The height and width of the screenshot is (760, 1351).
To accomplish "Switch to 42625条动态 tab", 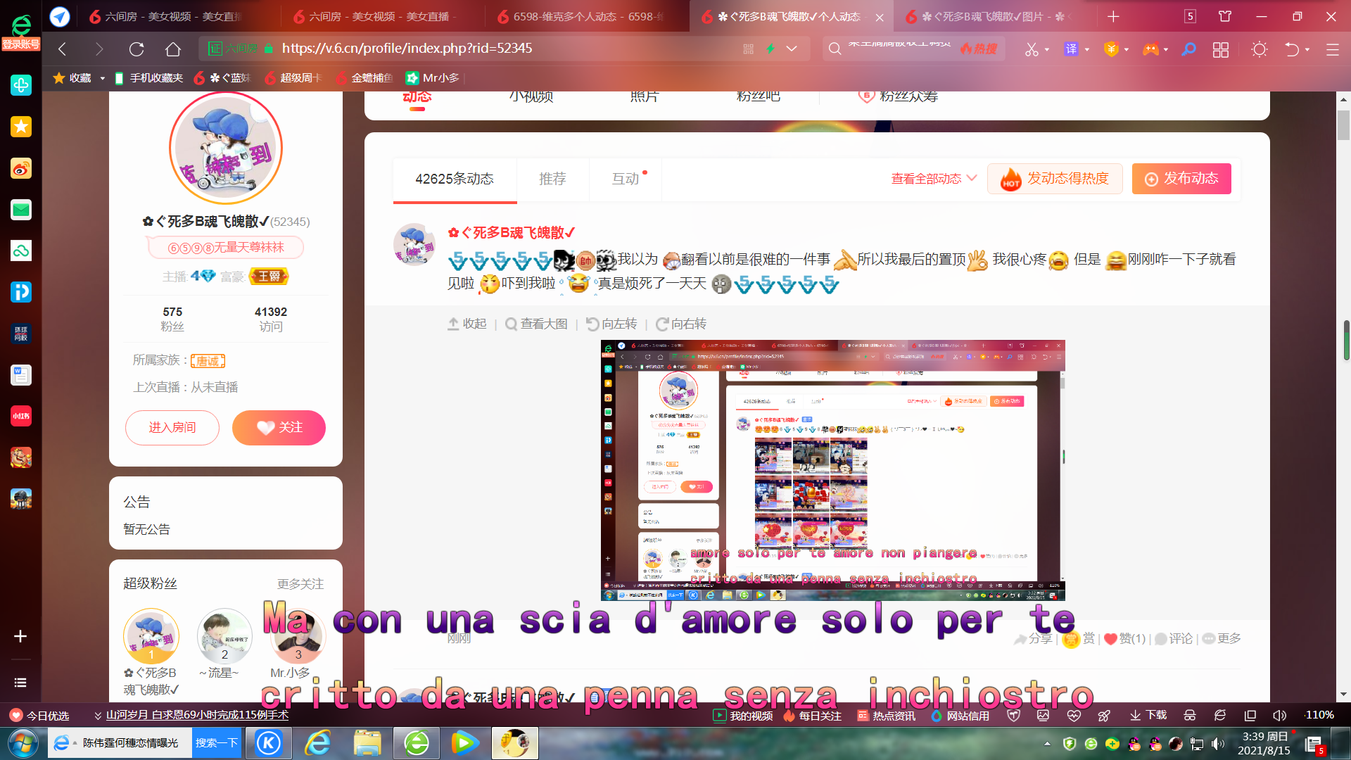I will click(455, 179).
